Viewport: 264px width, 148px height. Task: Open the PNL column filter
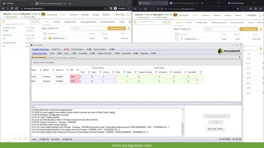(x=78, y=70)
